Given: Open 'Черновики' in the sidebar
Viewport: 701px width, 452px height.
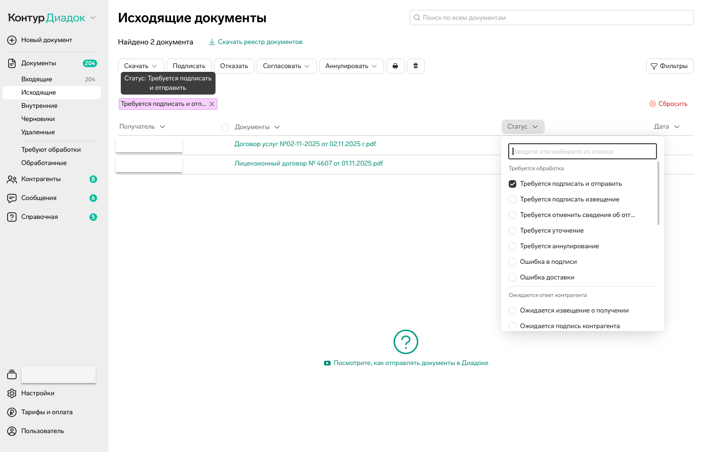Looking at the screenshot, I should pyautogui.click(x=38, y=119).
